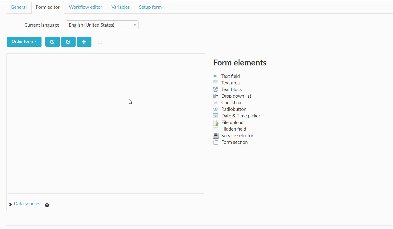Click the help icon beside Data sources
The width and height of the screenshot is (393, 229).
coord(47,205)
